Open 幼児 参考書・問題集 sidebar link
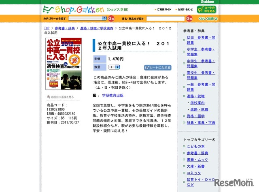 (x=201, y=40)
